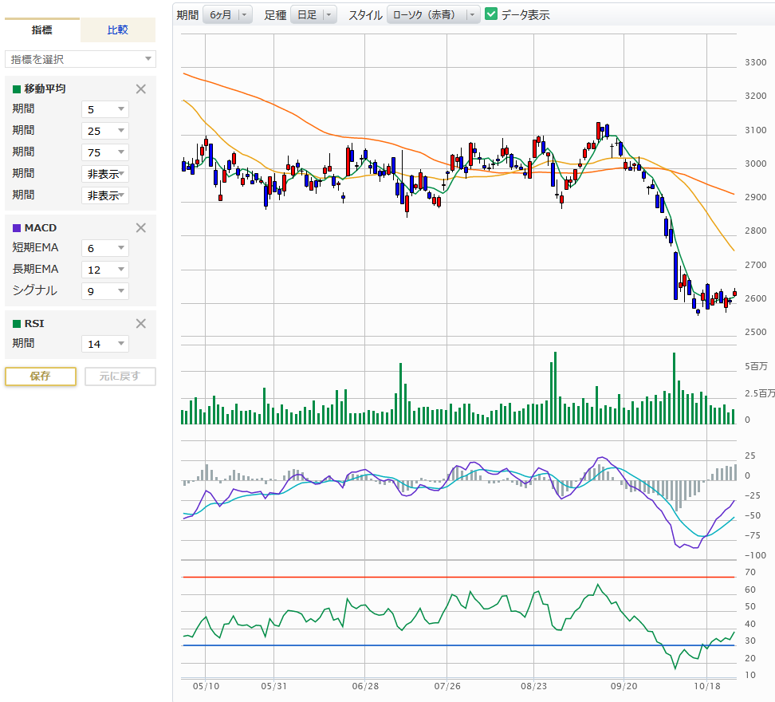Change the moving average period 5 dropdown
This screenshot has width=775, height=702.
point(105,109)
